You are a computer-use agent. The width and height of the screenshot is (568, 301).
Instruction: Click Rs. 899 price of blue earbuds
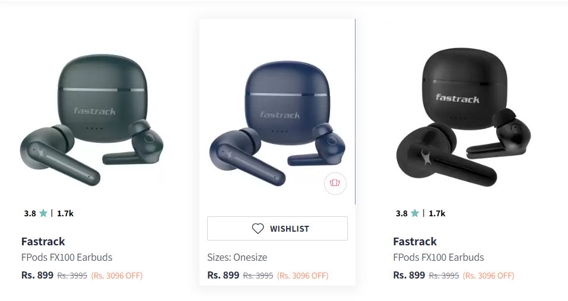coord(223,275)
